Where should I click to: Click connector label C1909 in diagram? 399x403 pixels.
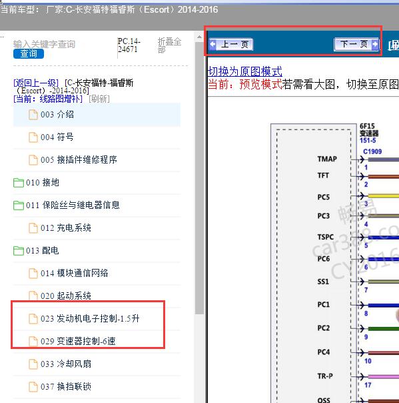[x=372, y=151]
